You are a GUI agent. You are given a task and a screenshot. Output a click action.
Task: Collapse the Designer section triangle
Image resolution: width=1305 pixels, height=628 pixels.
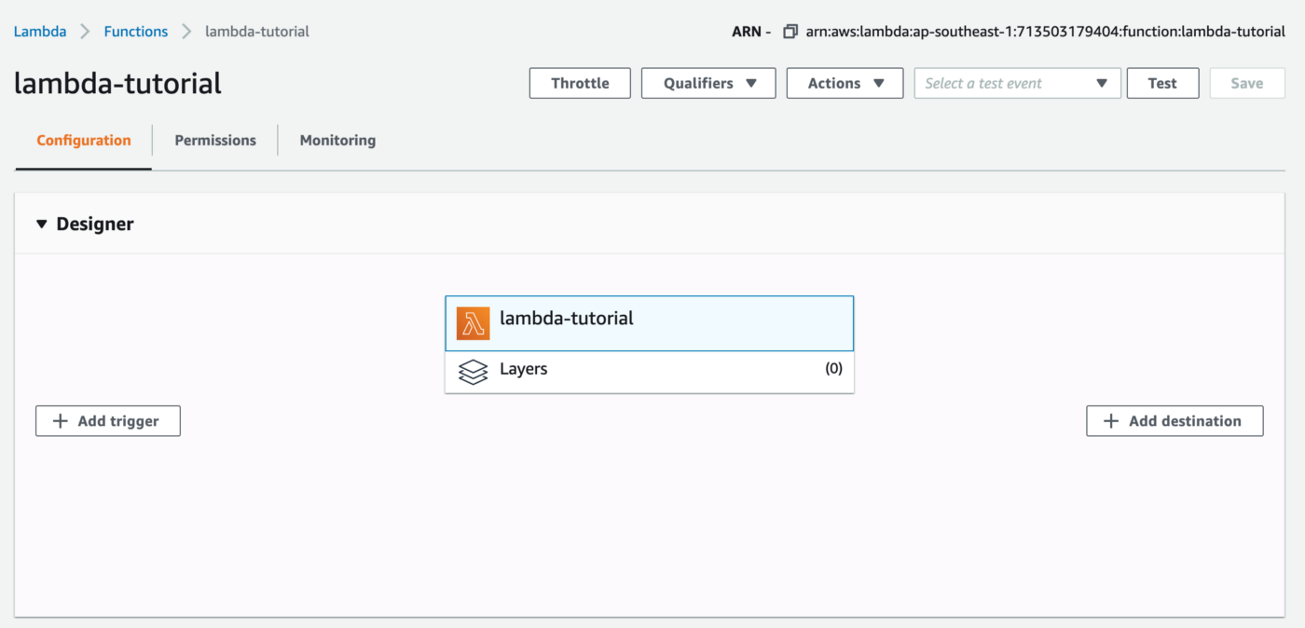[41, 225]
